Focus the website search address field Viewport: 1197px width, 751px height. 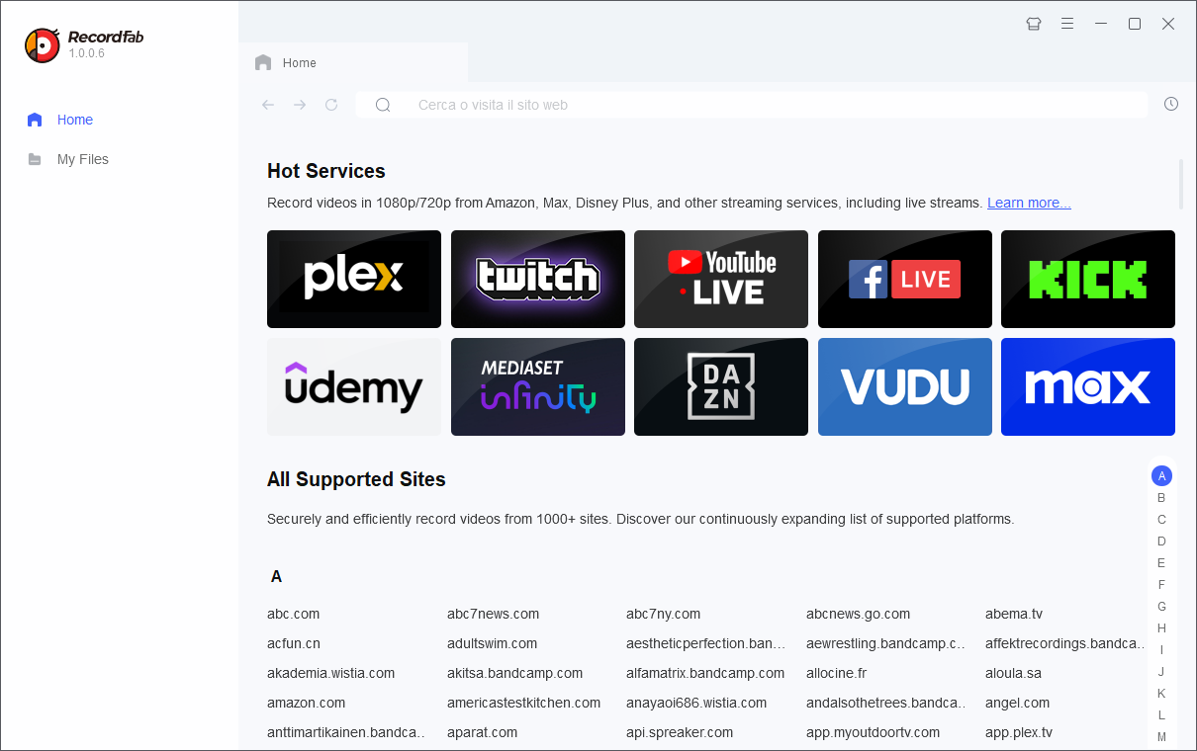tap(752, 105)
